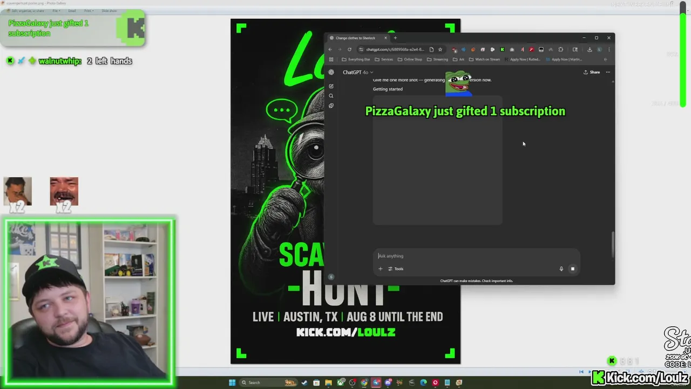Open the Online Shop bookmark folder
The height and width of the screenshot is (389, 691).
[410, 59]
